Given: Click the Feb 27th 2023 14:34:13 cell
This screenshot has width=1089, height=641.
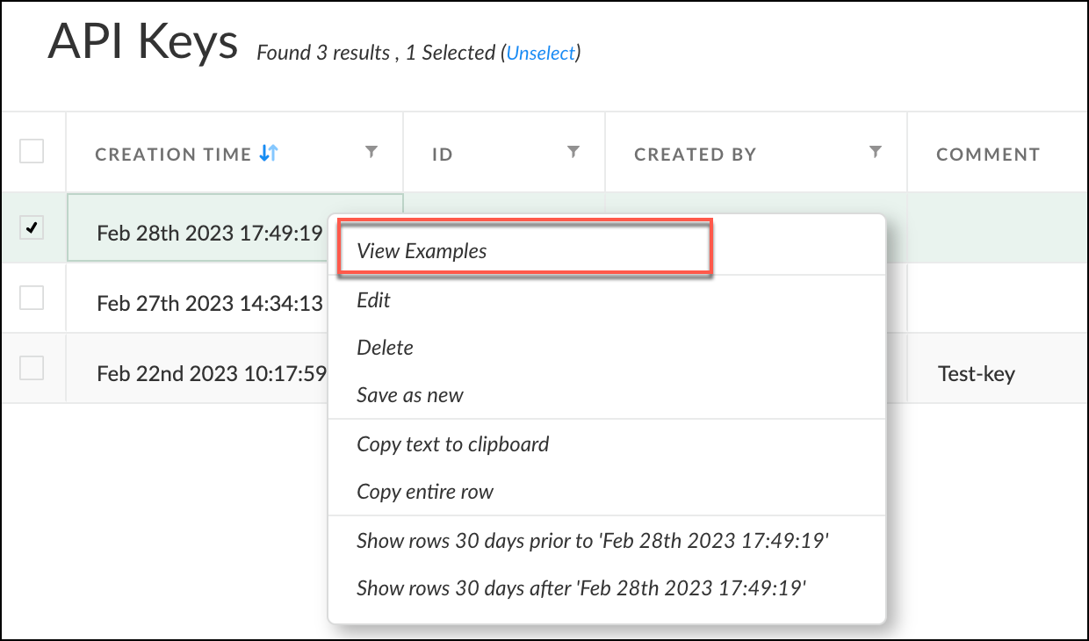Looking at the screenshot, I should [209, 304].
